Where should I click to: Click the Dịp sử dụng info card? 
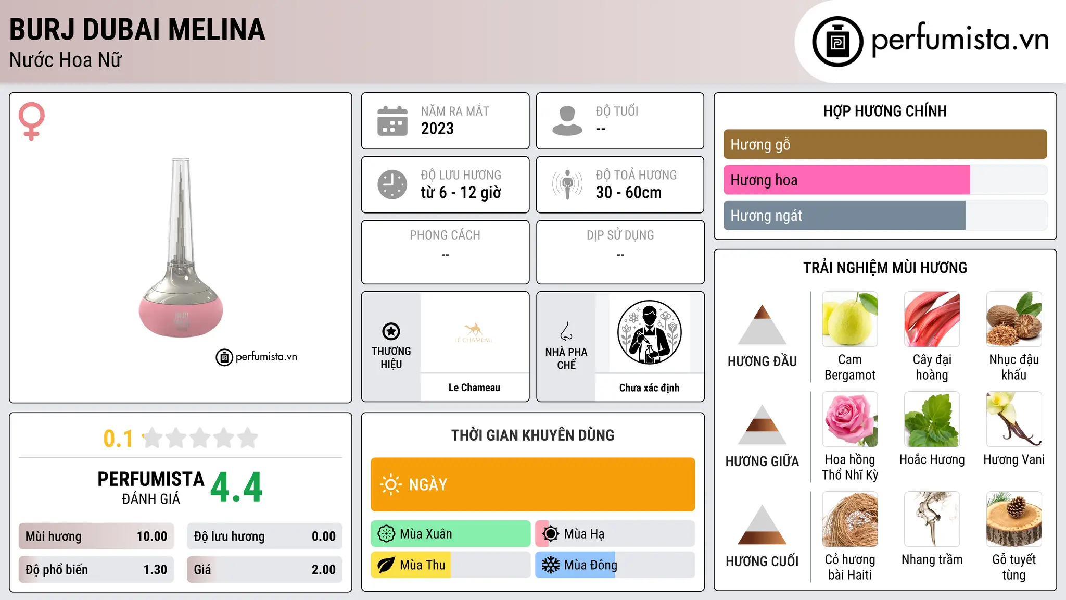coord(620,252)
